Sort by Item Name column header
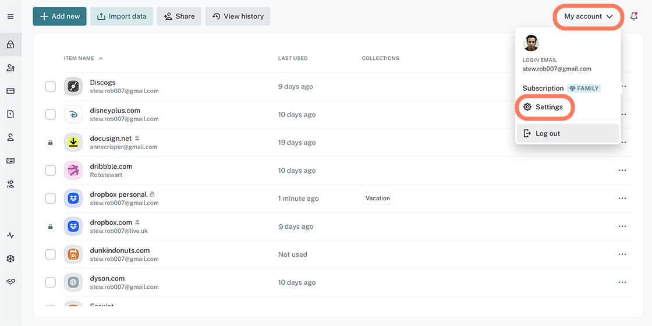 point(79,58)
